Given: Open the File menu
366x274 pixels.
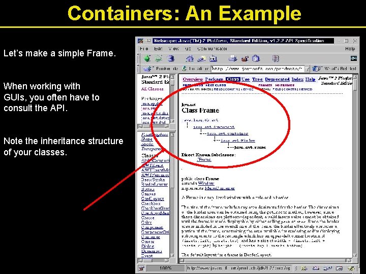Looking at the screenshot, I should (x=144, y=49).
